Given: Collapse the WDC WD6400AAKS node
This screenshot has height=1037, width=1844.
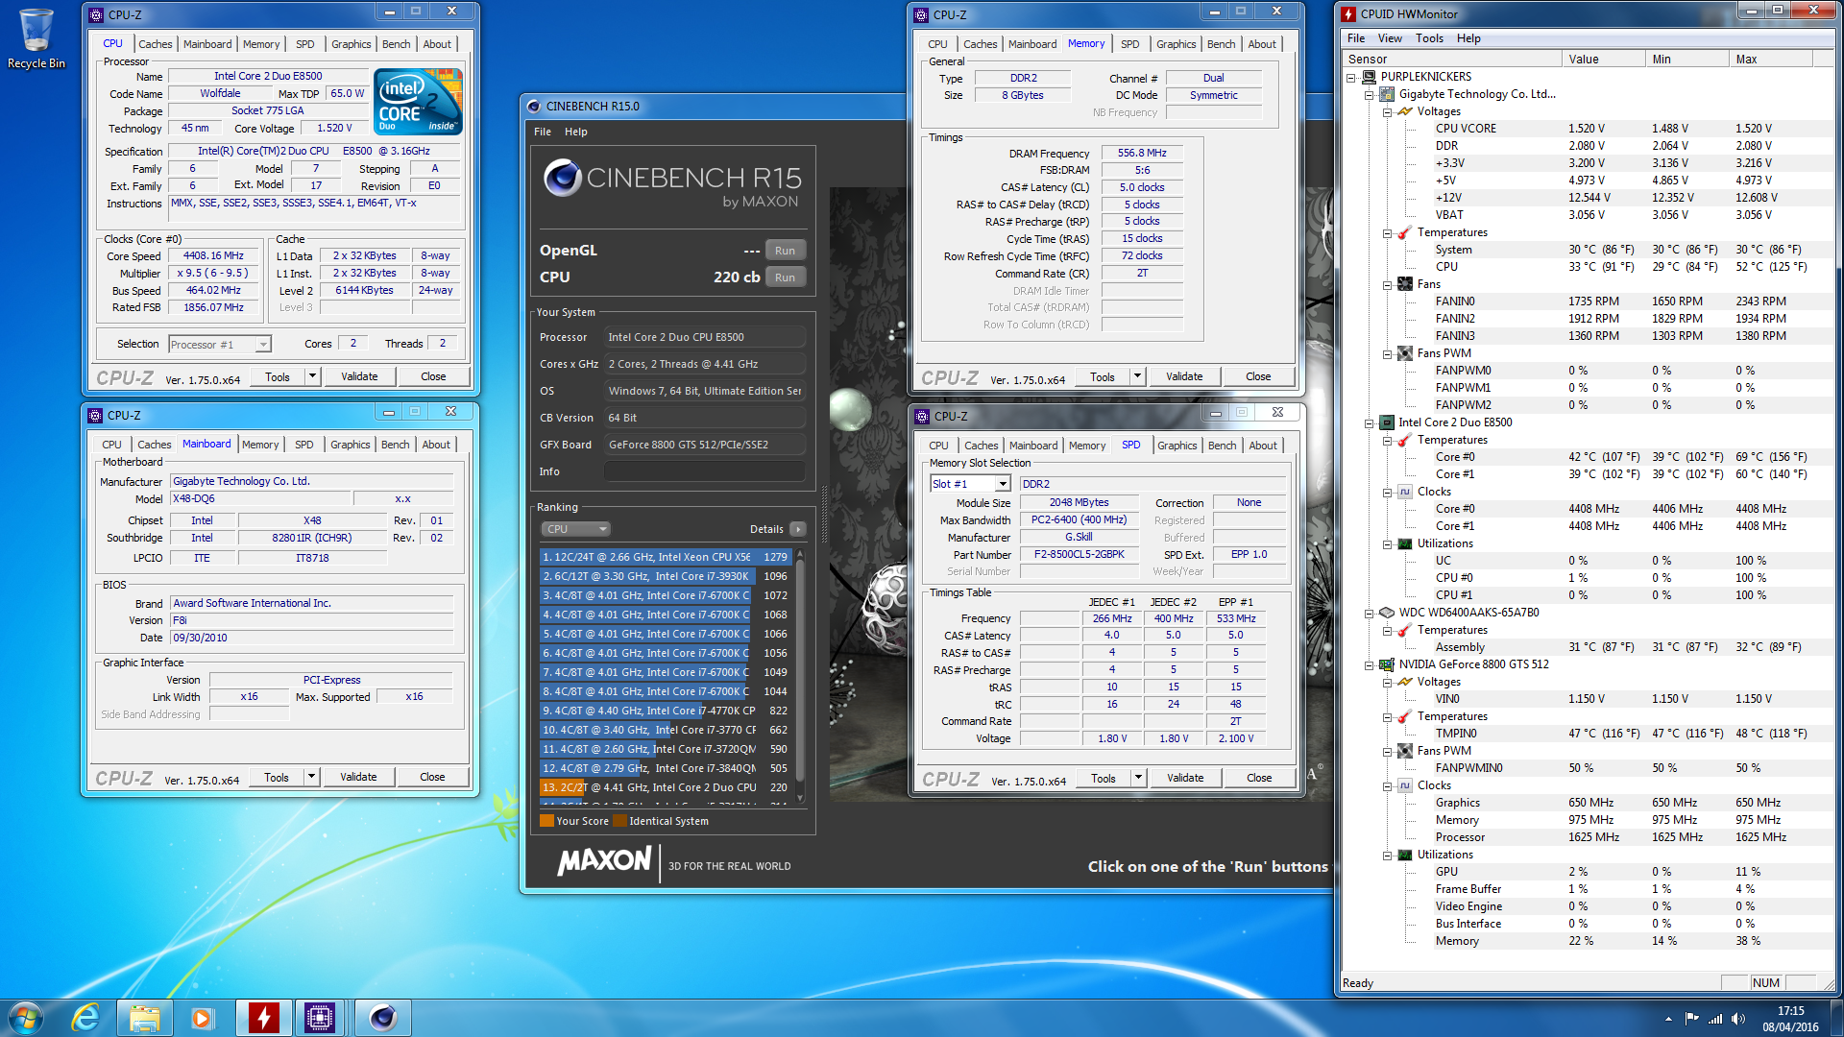Looking at the screenshot, I should 1370,613.
